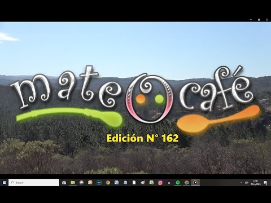Change the ESP input language
This screenshot has height=203, width=271.
point(247,183)
